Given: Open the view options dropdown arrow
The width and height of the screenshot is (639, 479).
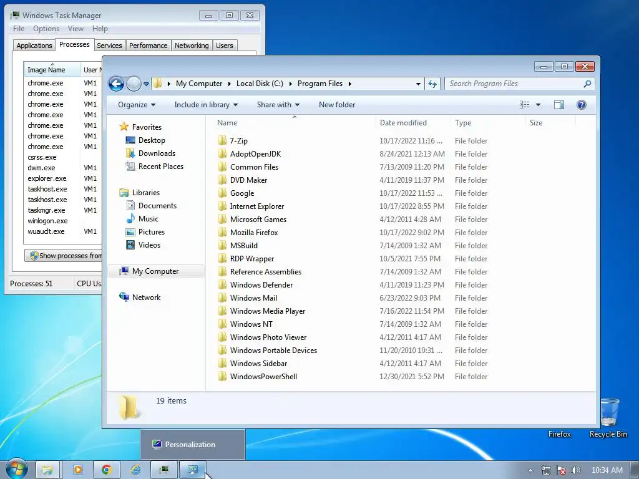Looking at the screenshot, I should click(538, 105).
